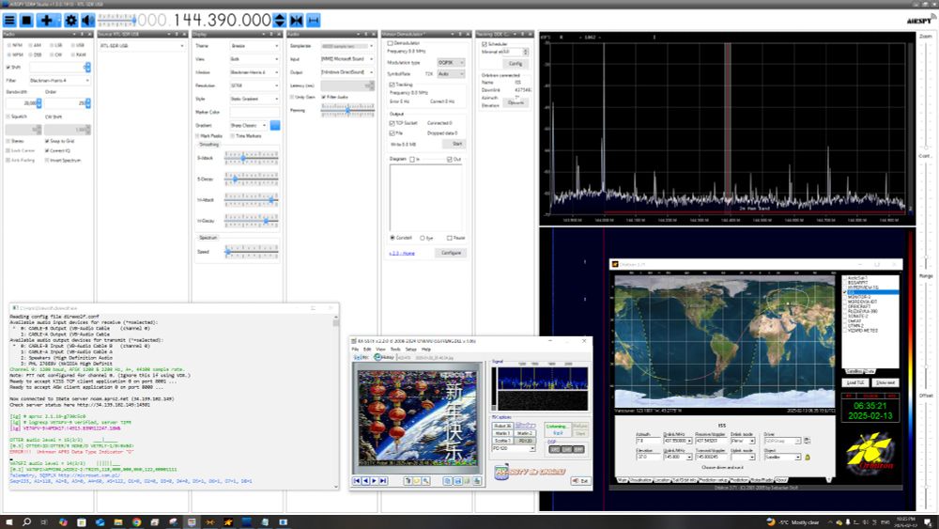The image size is (939, 529).
Task: Open the Resolution dropdown in Display panel
Action: point(254,86)
